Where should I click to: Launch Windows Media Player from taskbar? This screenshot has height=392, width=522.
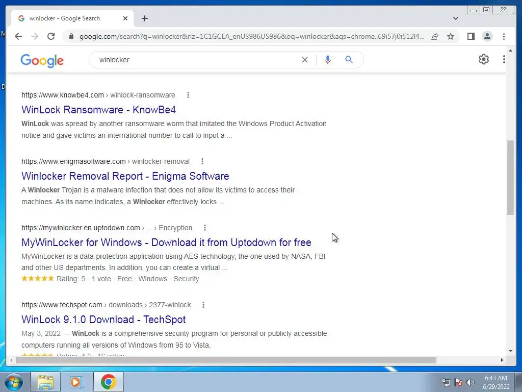(76, 382)
